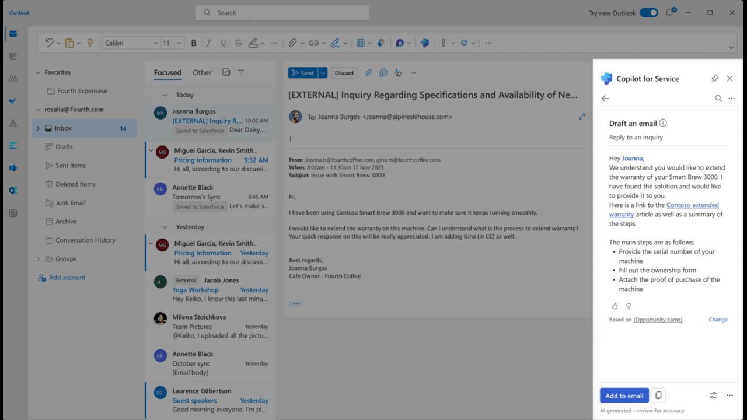
Task: Send the email with the Send button
Action: coord(303,73)
